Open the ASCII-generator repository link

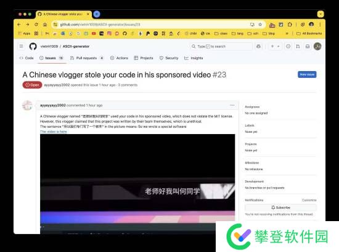click(76, 46)
